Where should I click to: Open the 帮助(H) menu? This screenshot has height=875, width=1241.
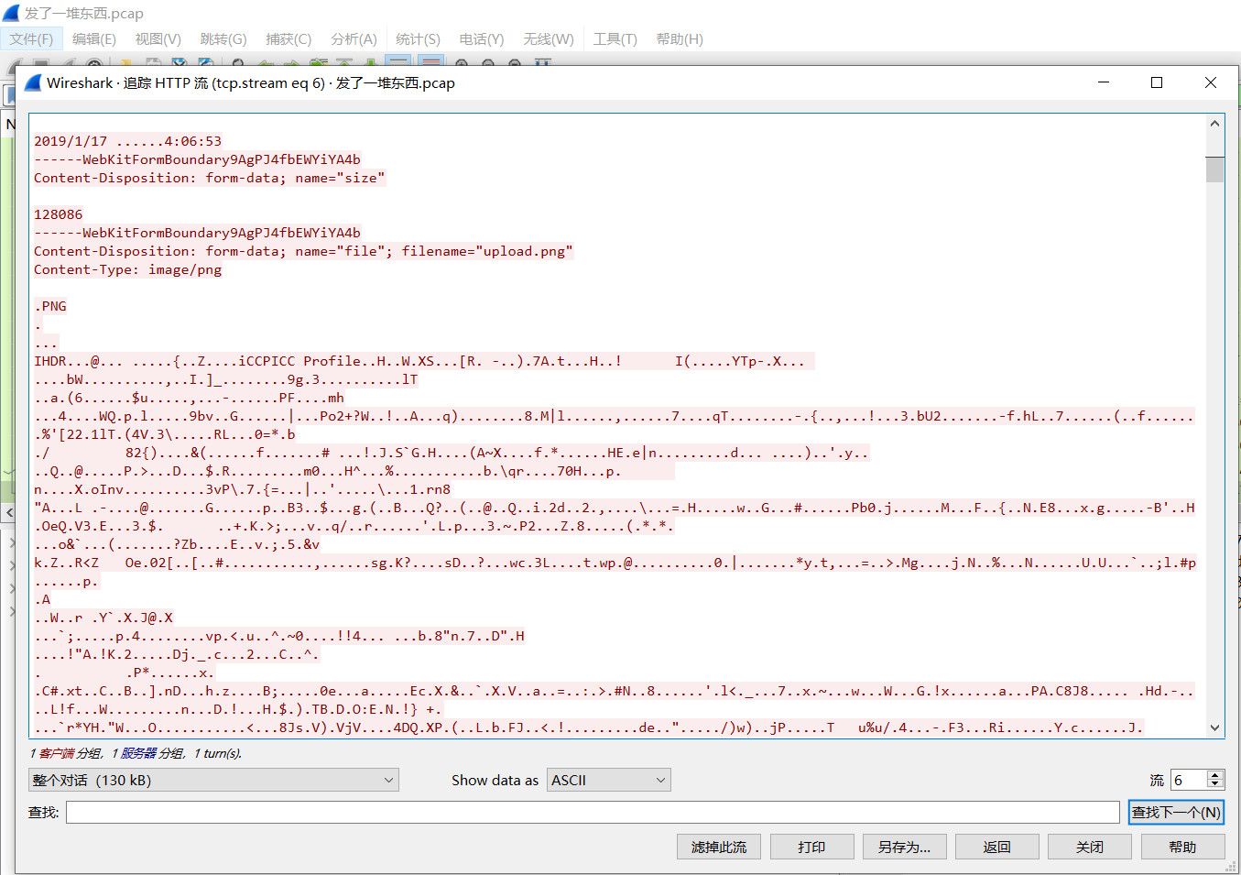pyautogui.click(x=680, y=38)
